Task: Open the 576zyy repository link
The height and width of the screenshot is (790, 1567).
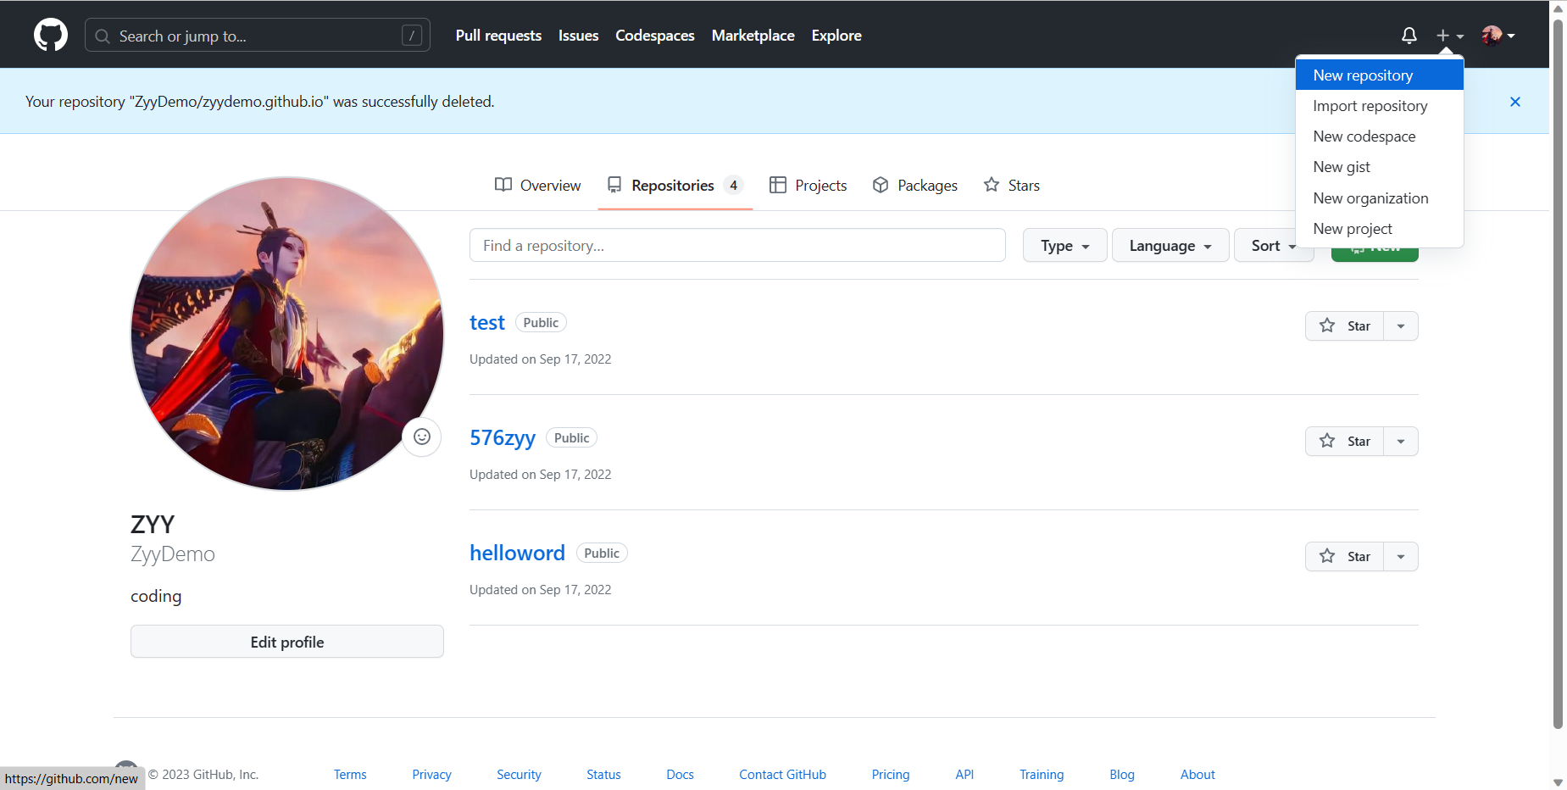Action: [503, 438]
